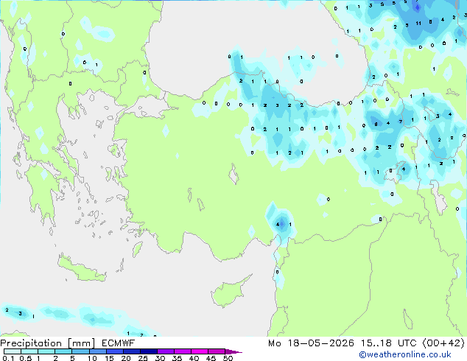Click the '7' precipitation value on map
The height and width of the screenshot is (361, 467).
point(401,122)
